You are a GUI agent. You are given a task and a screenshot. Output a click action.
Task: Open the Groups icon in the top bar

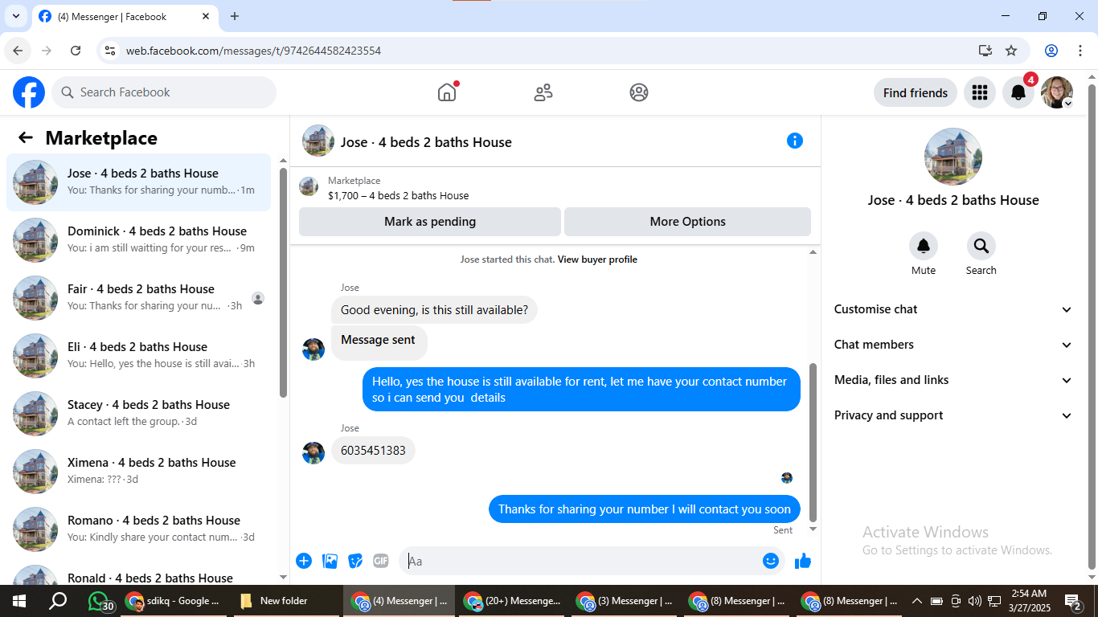pyautogui.click(x=639, y=92)
